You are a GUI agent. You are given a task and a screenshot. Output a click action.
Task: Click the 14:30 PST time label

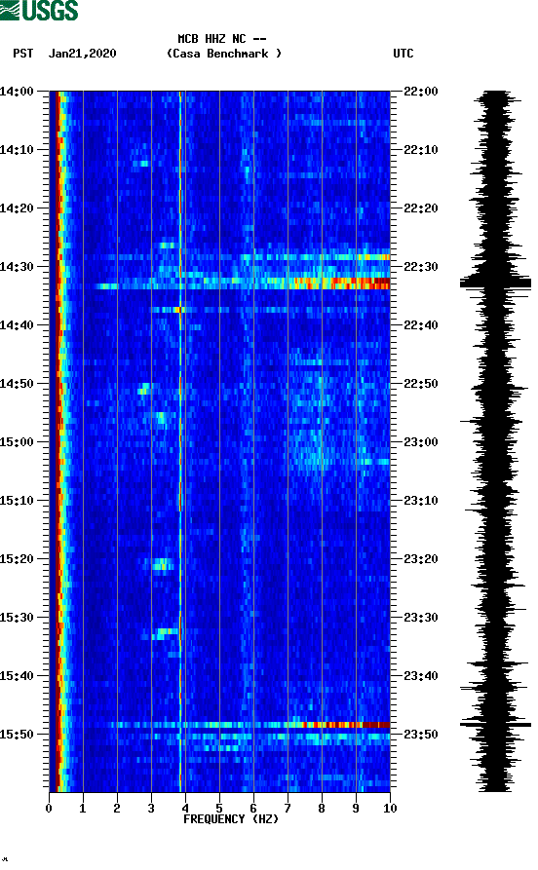click(x=17, y=266)
